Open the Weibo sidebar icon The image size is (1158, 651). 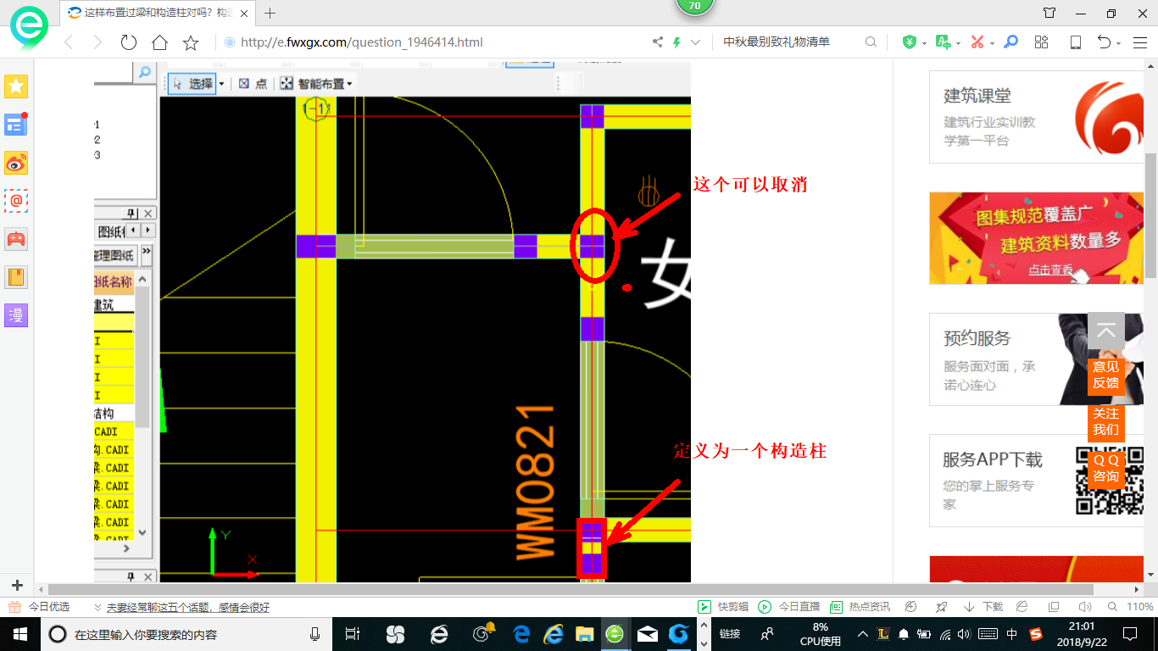16,163
